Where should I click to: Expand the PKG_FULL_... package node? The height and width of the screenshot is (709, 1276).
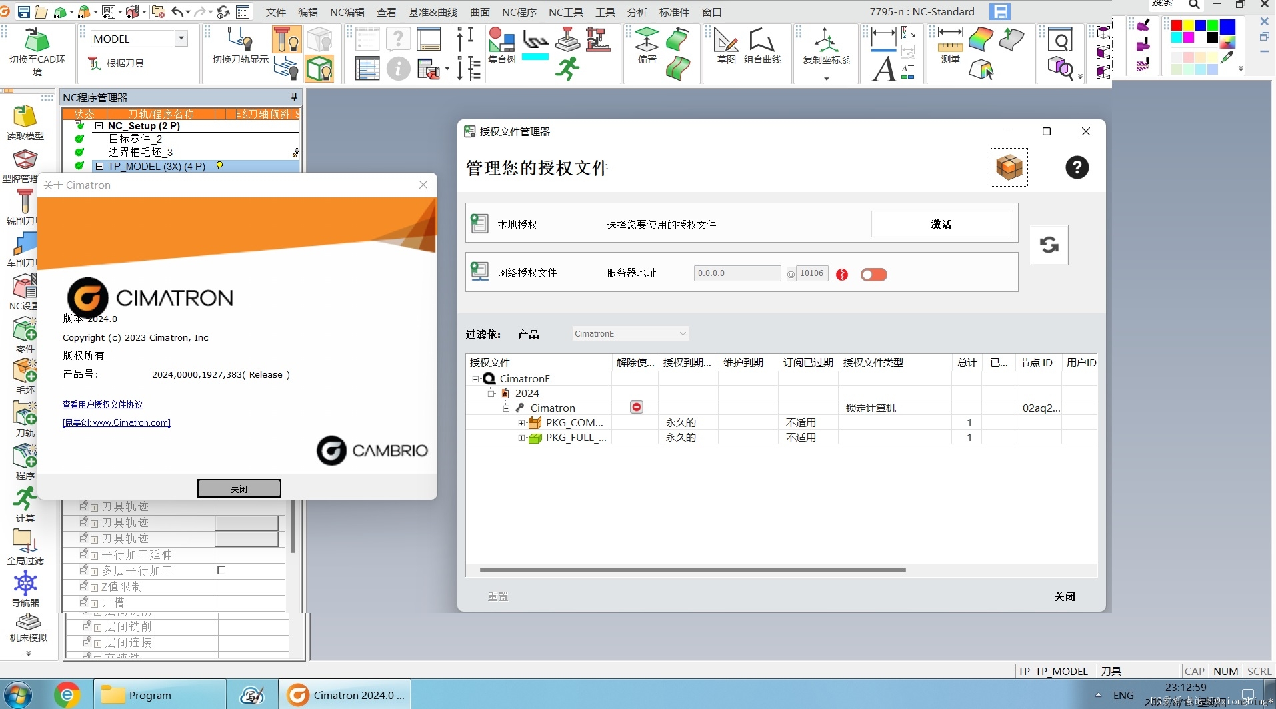click(521, 438)
